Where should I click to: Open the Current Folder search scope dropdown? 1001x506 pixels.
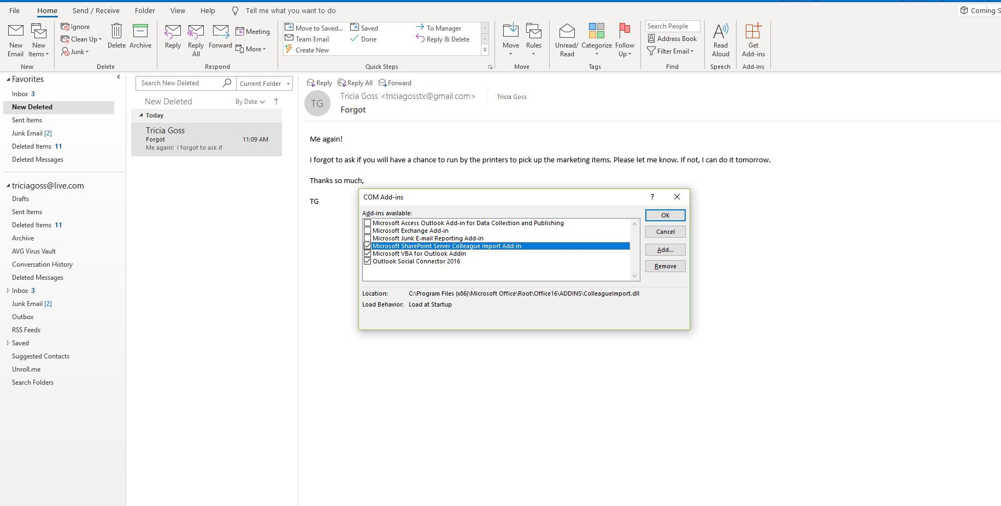(264, 84)
